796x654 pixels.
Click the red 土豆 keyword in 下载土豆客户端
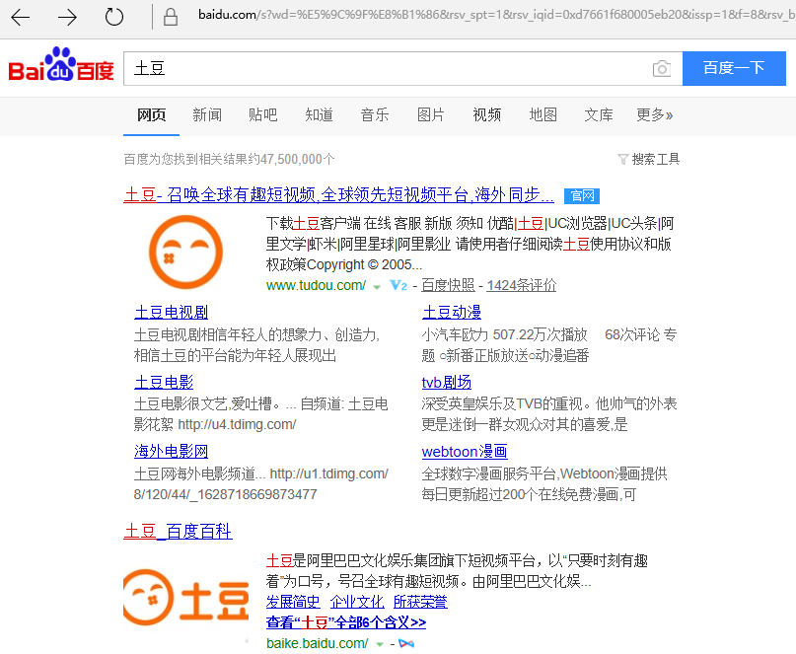click(306, 223)
